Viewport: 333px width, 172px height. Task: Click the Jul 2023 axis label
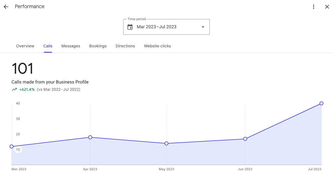(x=314, y=169)
